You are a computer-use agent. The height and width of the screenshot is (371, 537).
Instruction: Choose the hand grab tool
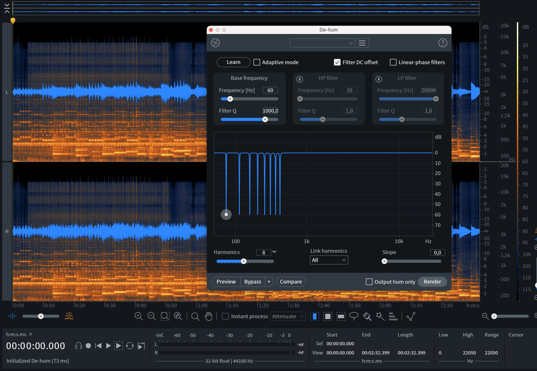point(208,316)
